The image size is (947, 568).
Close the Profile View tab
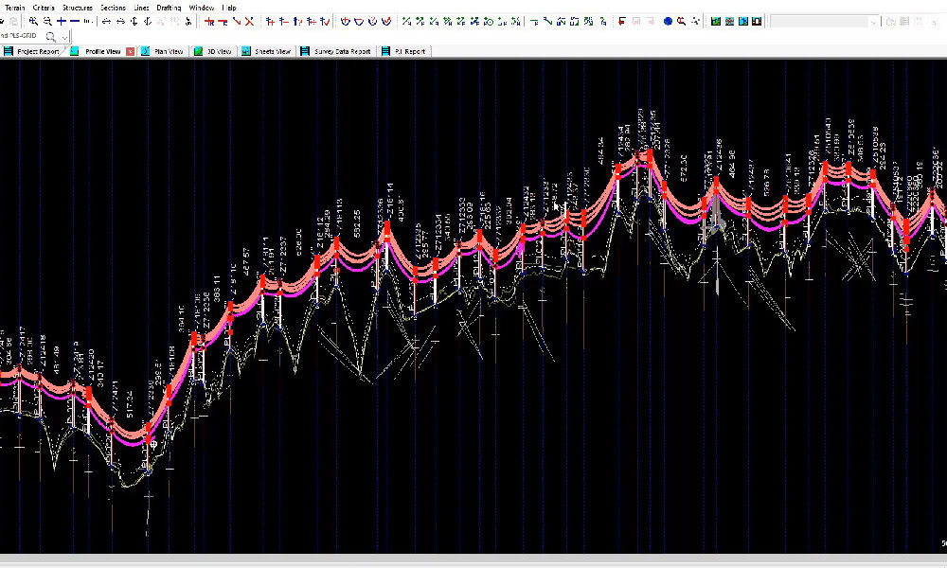[x=130, y=51]
